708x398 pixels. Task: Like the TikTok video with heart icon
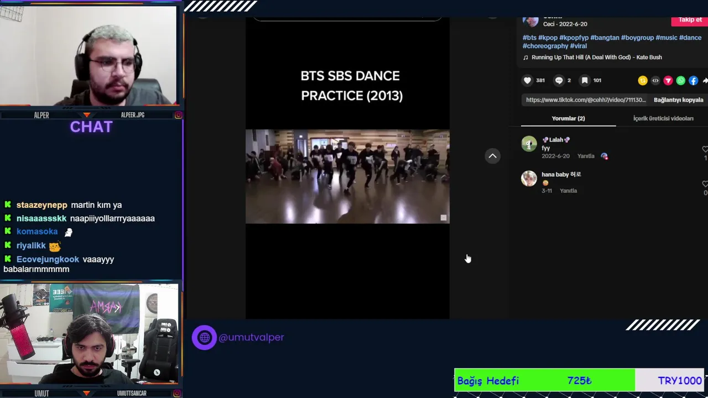click(527, 81)
